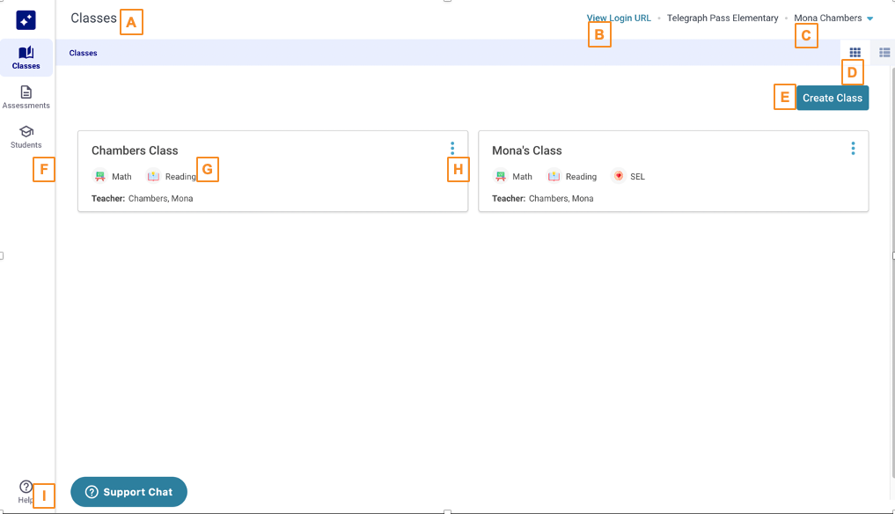Click the Create Class button
The height and width of the screenshot is (514, 895).
click(x=832, y=98)
